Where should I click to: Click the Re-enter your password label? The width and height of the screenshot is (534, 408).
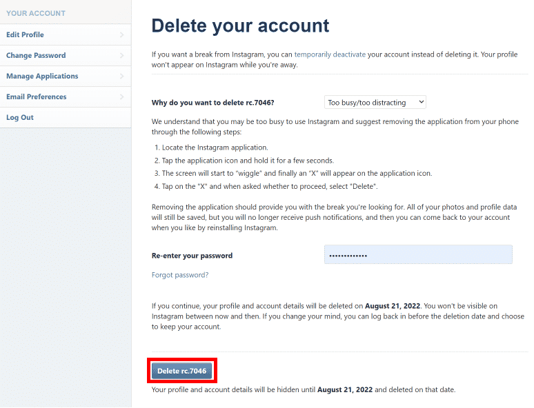point(192,256)
